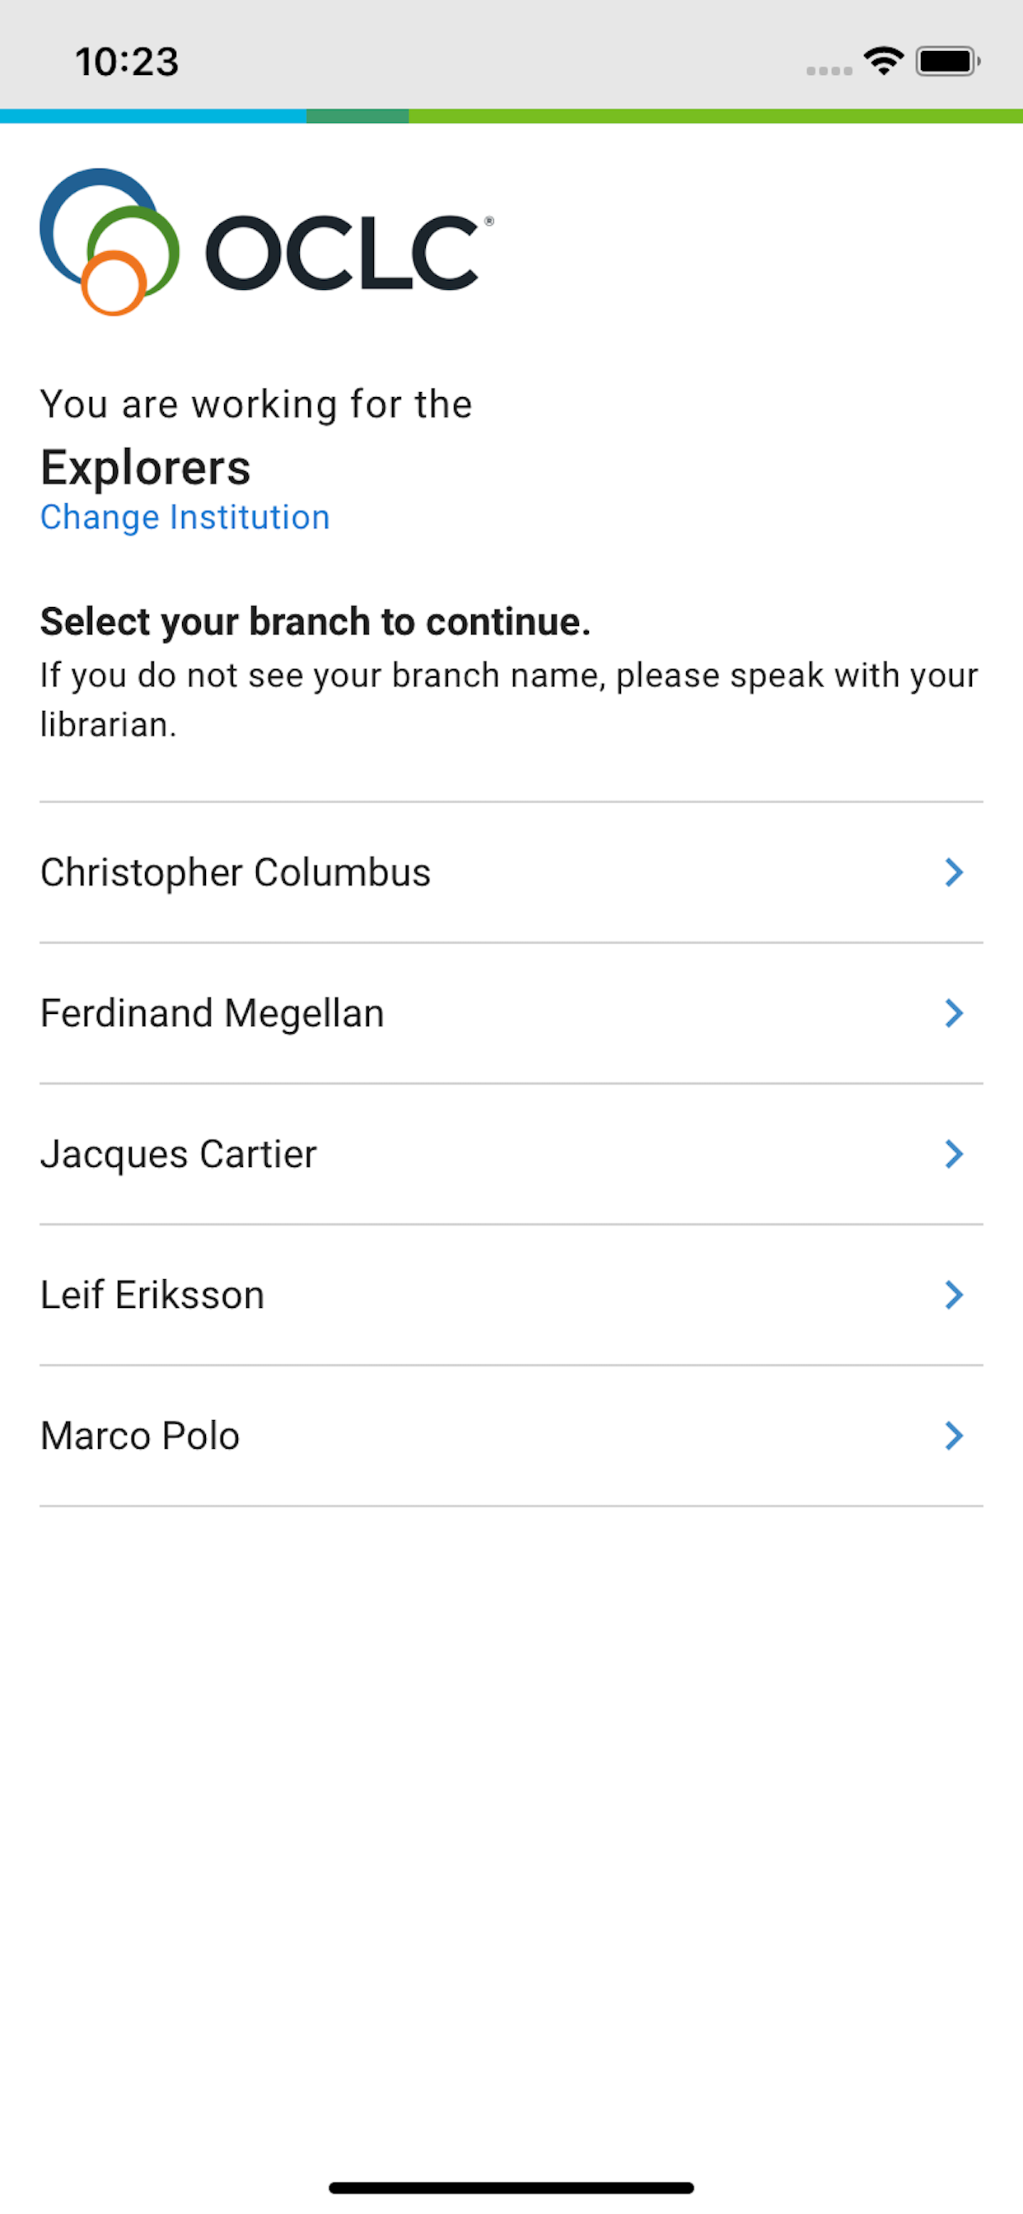
Task: Choose the Leif Eriksson branch
Action: coord(511,1296)
